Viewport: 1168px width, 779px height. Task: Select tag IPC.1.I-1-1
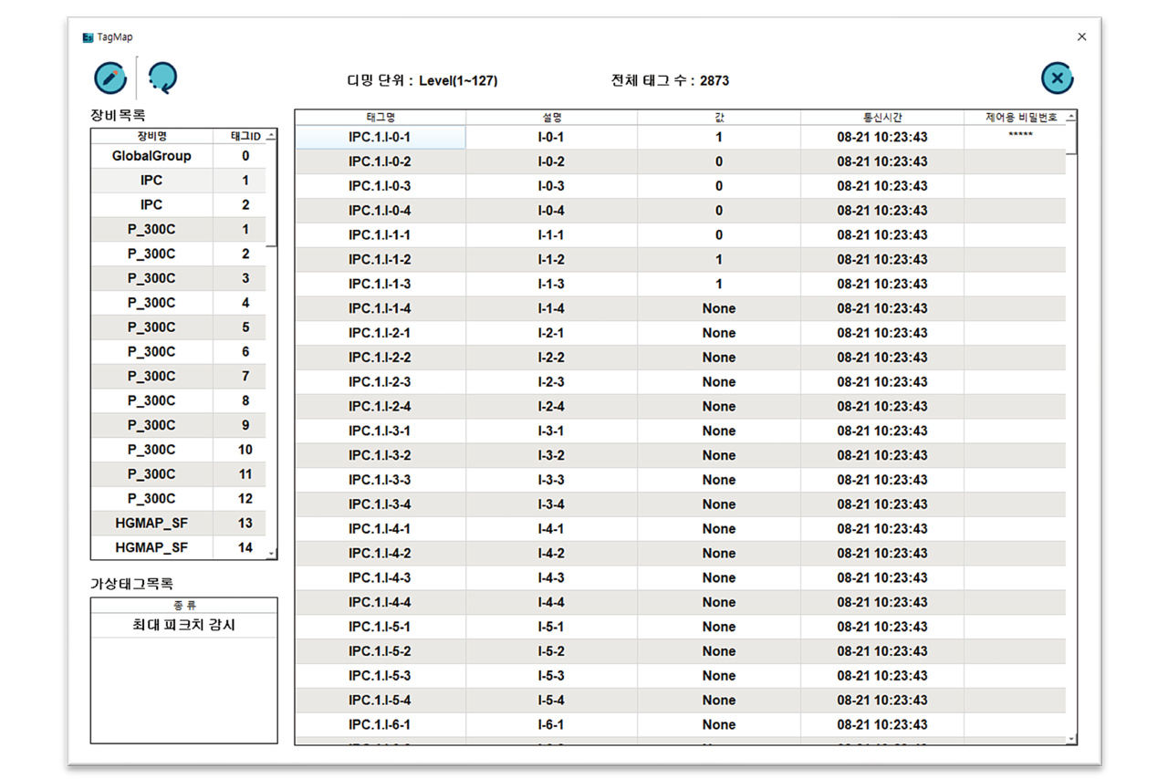[x=381, y=235]
